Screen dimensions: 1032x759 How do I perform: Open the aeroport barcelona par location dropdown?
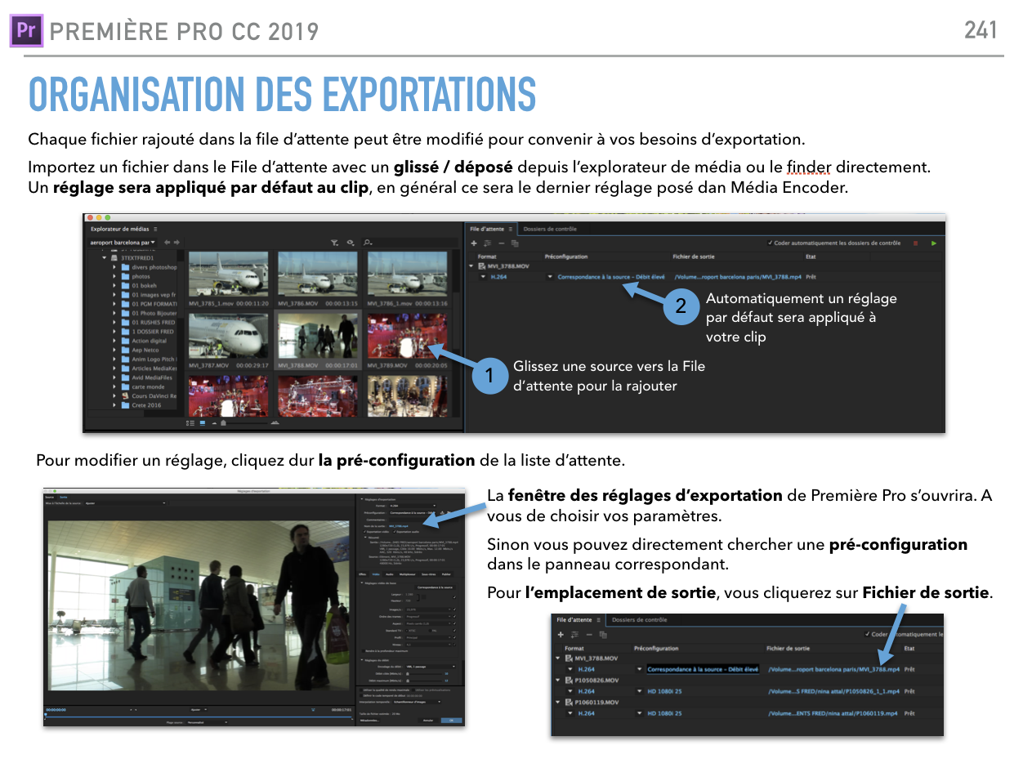pos(123,242)
